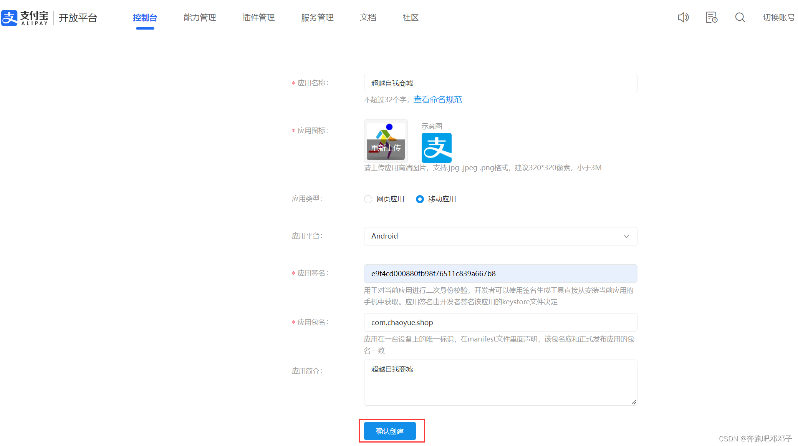Expand the Android 应用平台 dropdown
The image size is (798, 446).
point(627,236)
